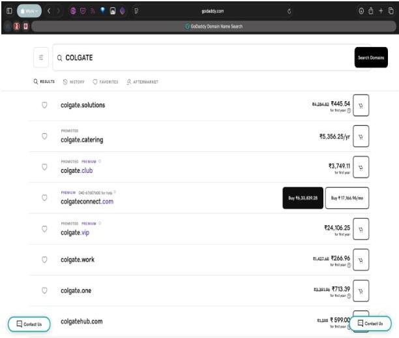This screenshot has width=399, height=338.
Task: Switch to the History tab
Action: (74, 82)
